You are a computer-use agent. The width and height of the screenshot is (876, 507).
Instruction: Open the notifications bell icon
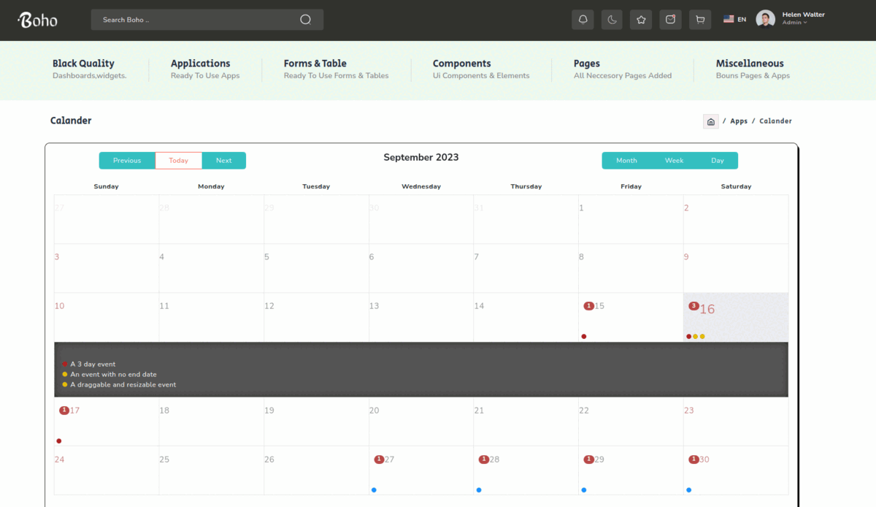(x=583, y=20)
